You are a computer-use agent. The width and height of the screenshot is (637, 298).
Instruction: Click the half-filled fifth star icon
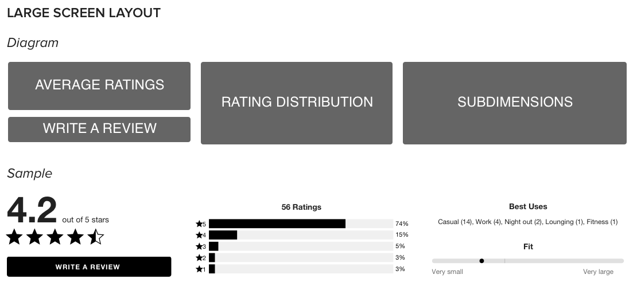96,237
